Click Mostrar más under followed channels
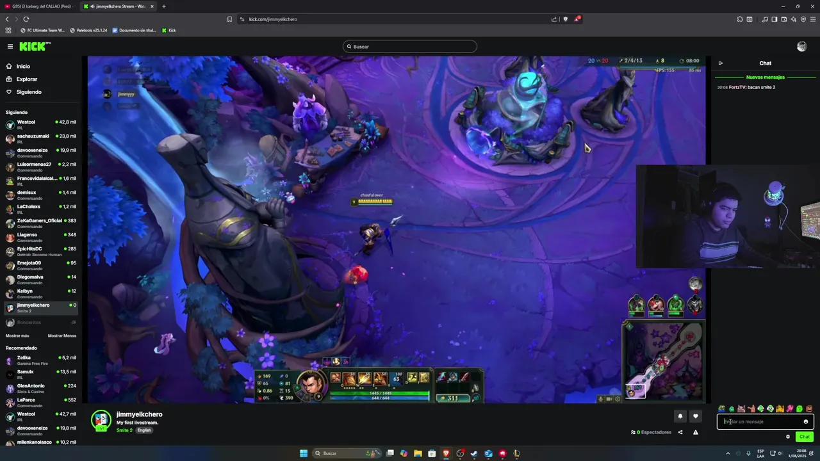The image size is (820, 461). pos(17,336)
